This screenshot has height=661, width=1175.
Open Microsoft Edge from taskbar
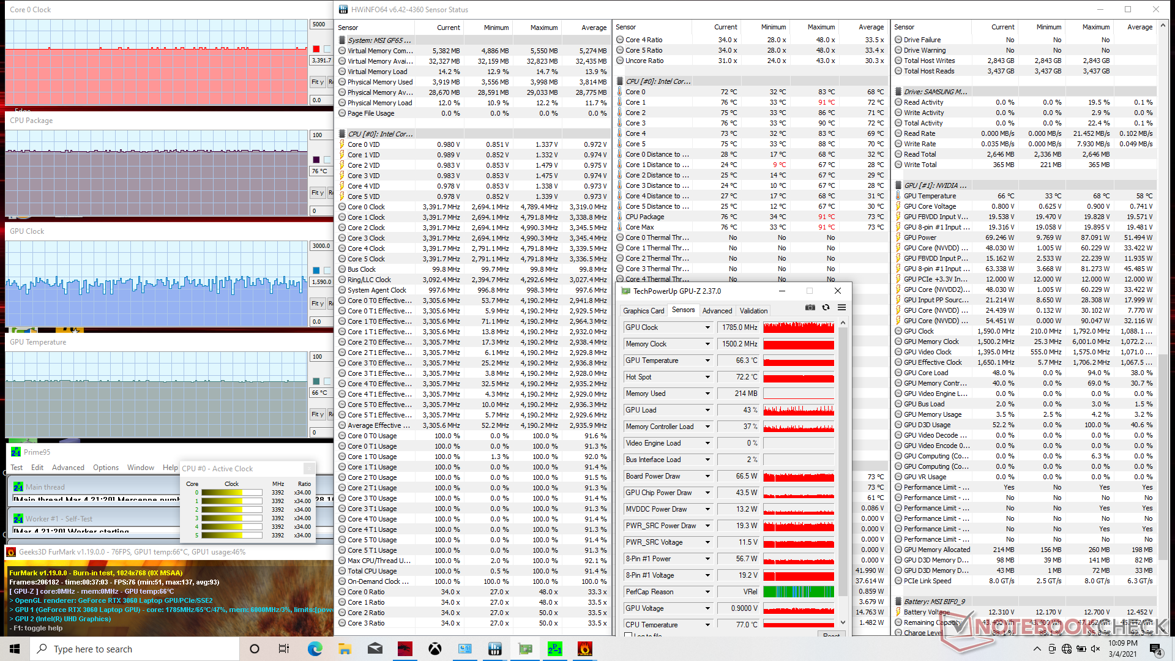click(x=315, y=649)
